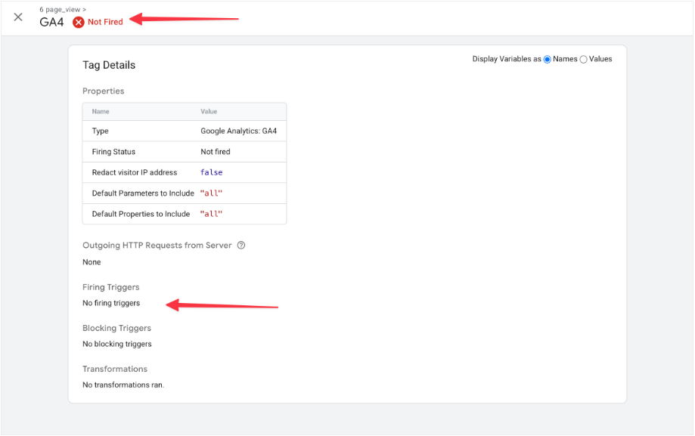Click the No firing triggers text
Screen dimensions: 695x436
click(111, 304)
